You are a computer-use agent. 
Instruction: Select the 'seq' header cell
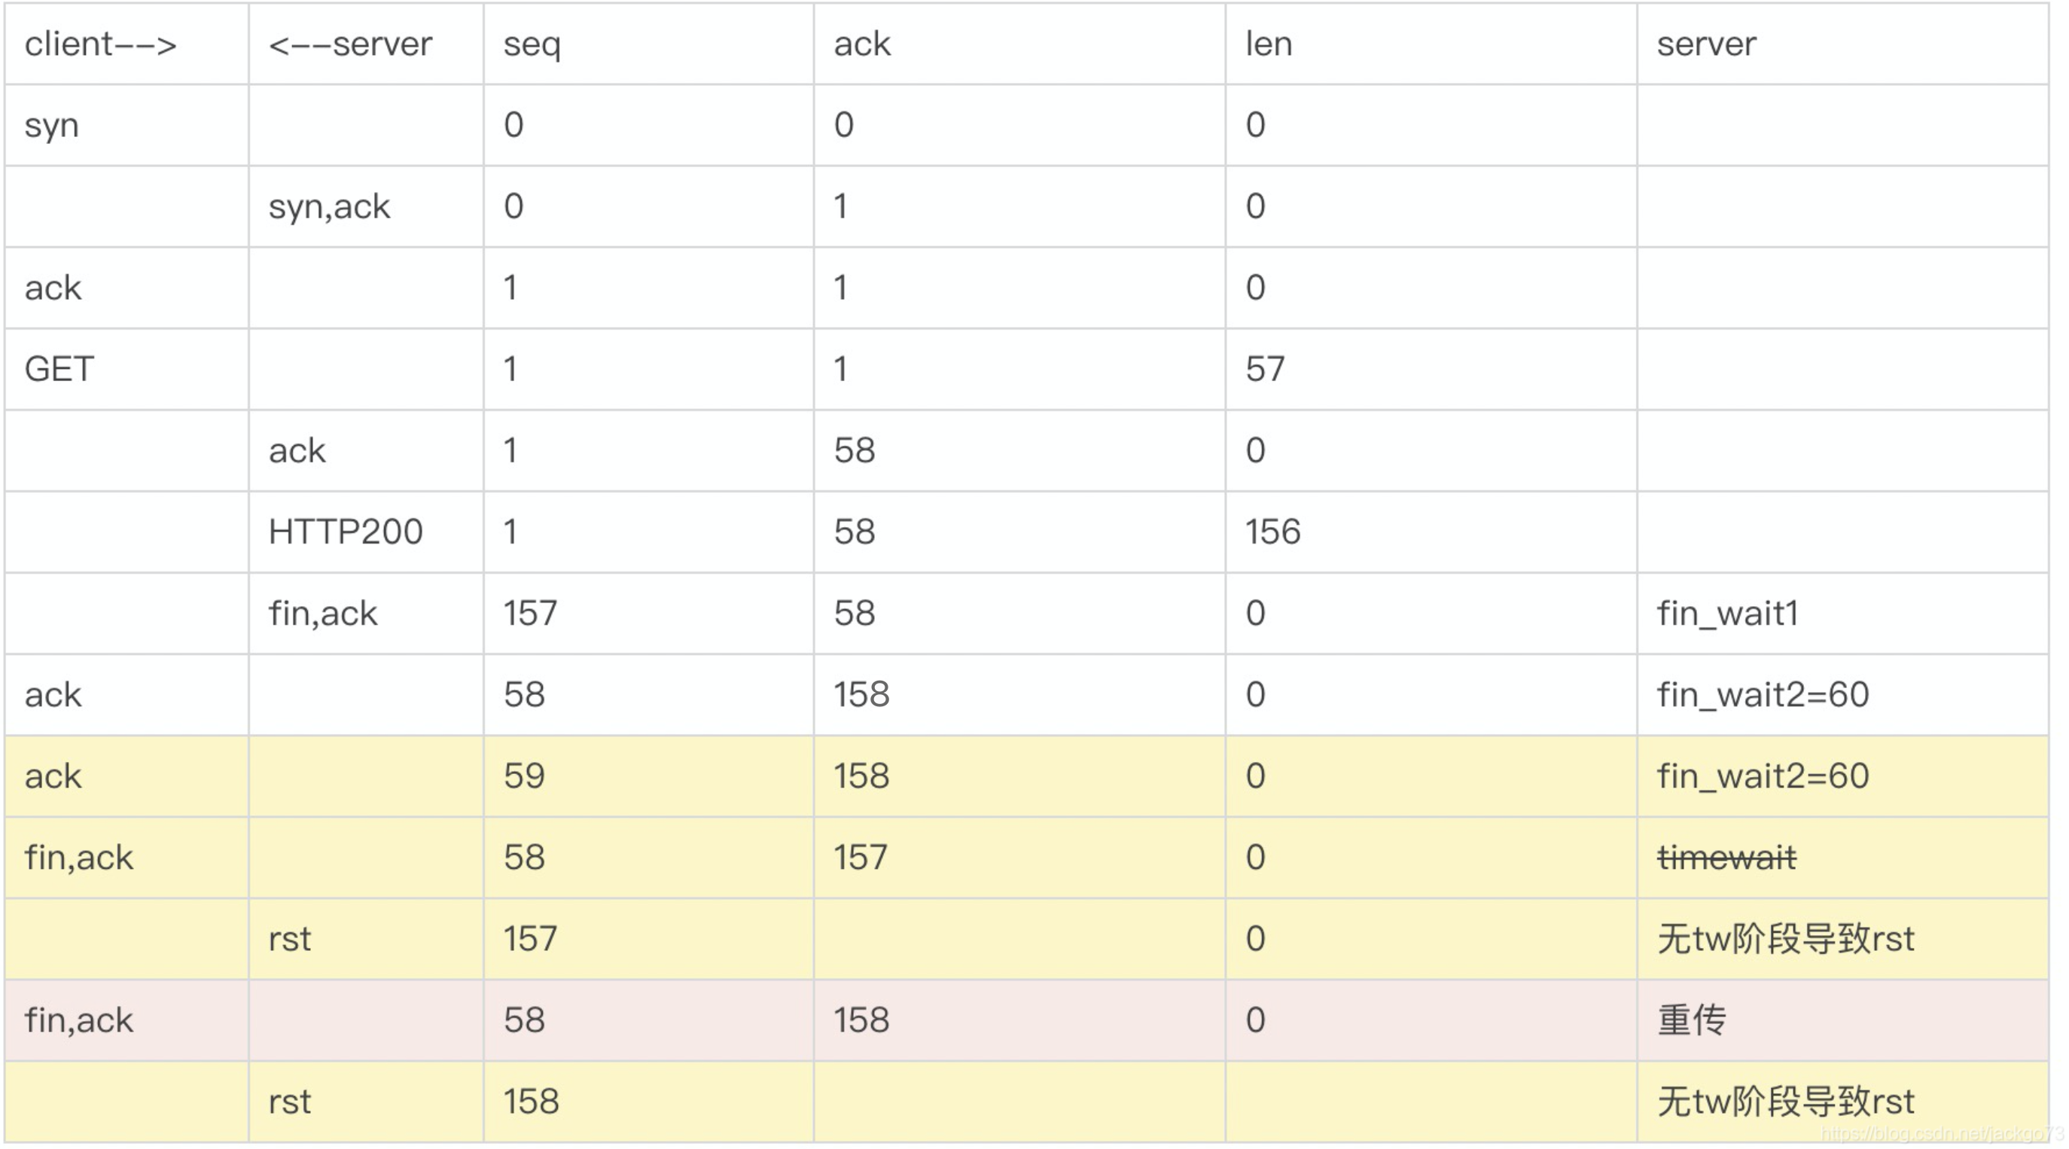532,44
